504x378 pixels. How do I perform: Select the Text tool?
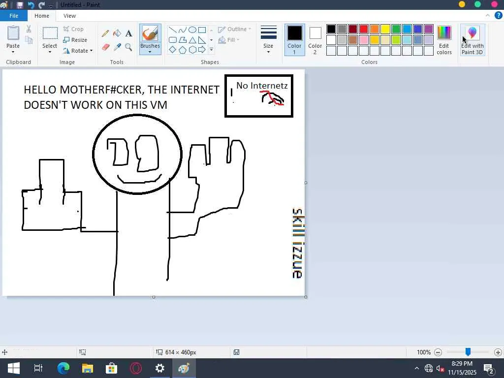pos(128,33)
